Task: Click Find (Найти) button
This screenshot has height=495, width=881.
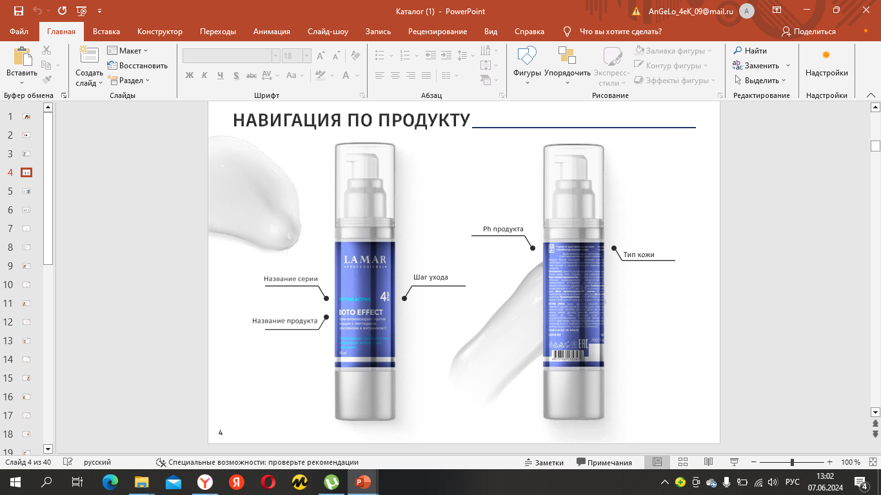Action: click(x=750, y=50)
